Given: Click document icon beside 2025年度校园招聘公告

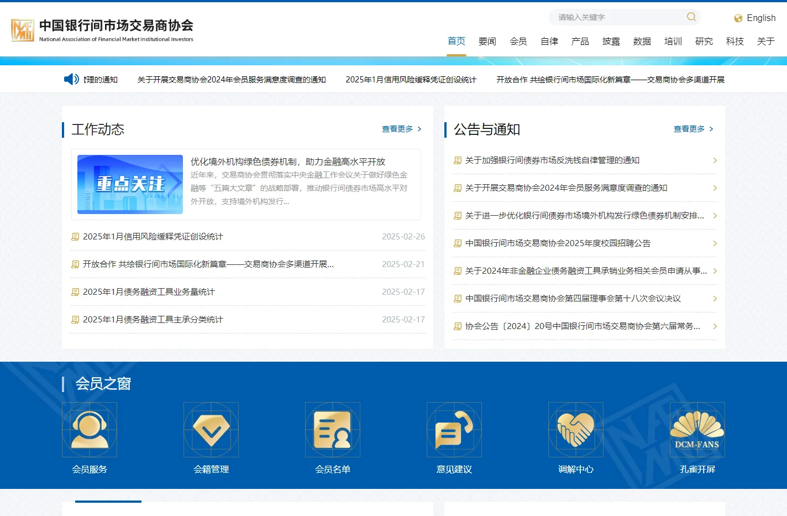Looking at the screenshot, I should pyautogui.click(x=458, y=243).
